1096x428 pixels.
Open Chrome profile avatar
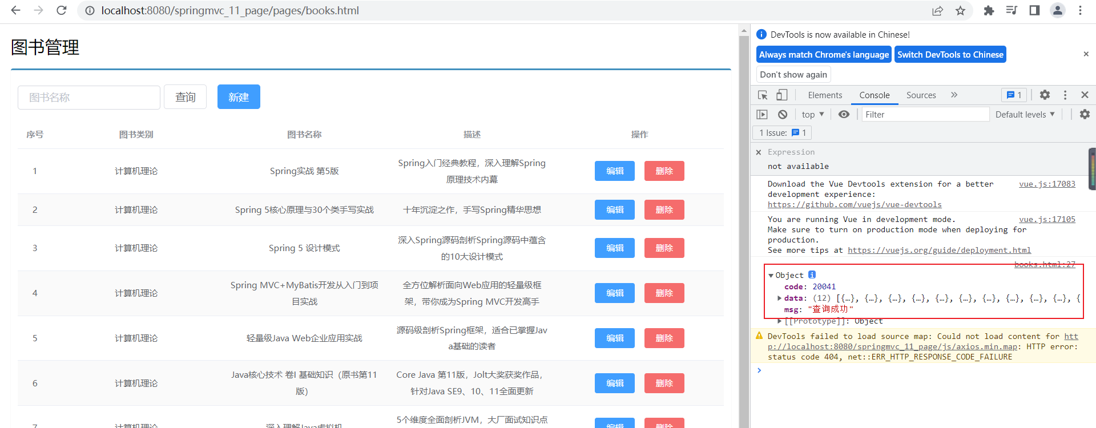pyautogui.click(x=1058, y=10)
